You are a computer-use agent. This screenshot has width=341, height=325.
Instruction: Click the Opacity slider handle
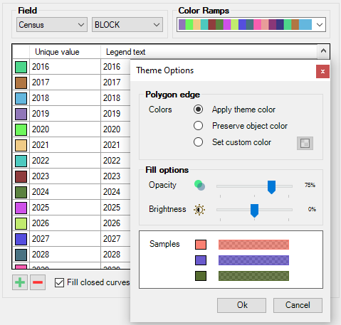pos(271,187)
